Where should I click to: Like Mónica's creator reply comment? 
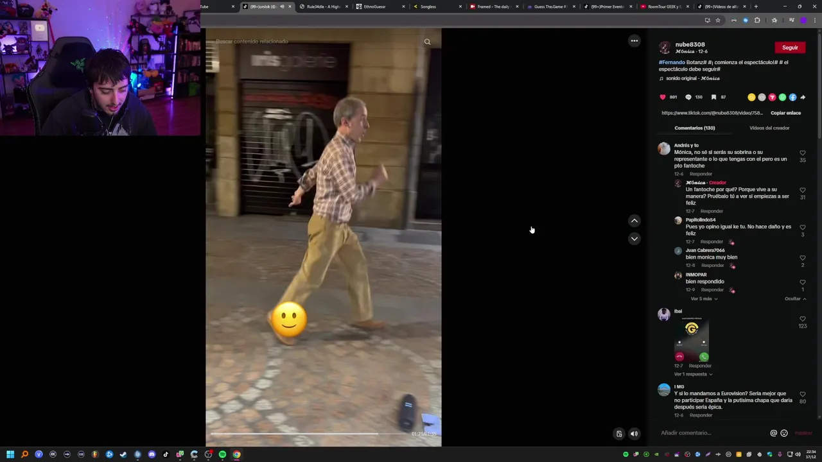tap(803, 191)
